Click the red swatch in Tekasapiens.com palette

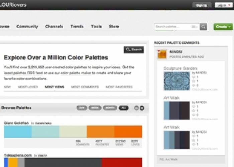pyautogui.click(x=122, y=163)
